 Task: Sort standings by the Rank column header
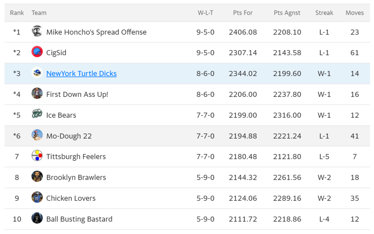point(17,13)
